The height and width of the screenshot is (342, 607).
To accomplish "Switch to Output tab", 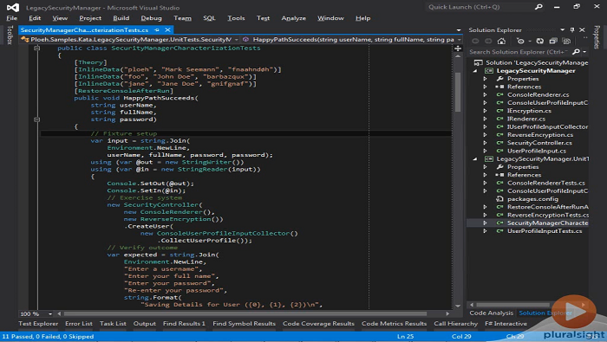I will pyautogui.click(x=145, y=324).
